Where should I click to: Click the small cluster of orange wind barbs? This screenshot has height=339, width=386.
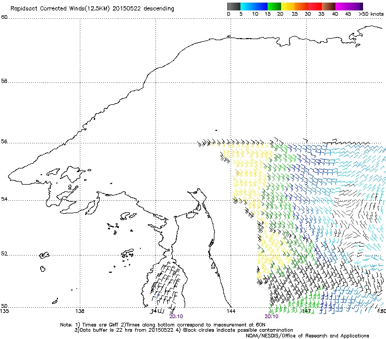click(x=237, y=173)
